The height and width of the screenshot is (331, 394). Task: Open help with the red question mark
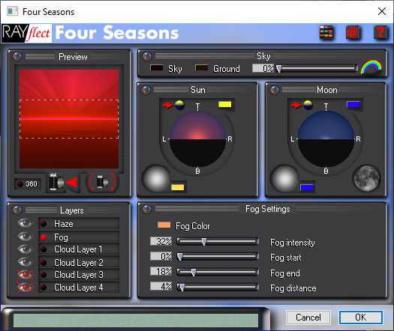(x=380, y=33)
